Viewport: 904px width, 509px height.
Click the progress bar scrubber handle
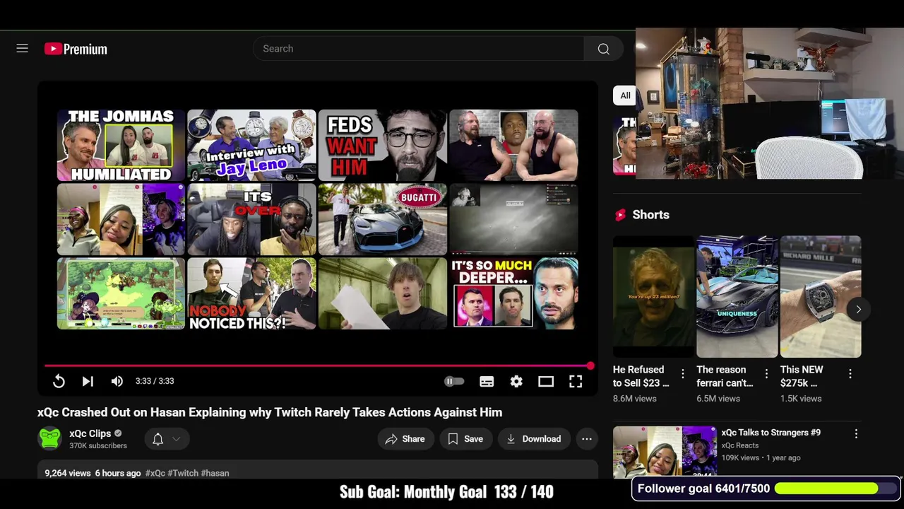pos(590,365)
